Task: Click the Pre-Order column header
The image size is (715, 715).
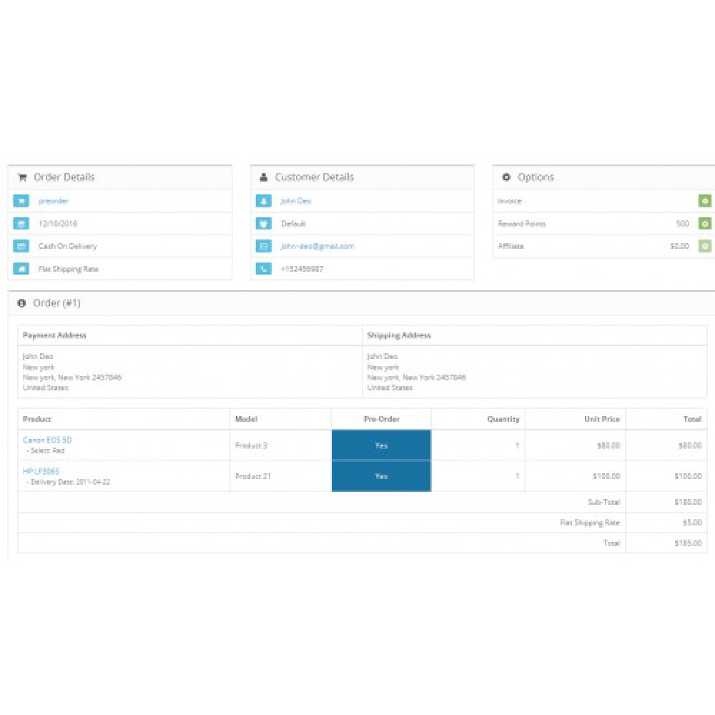Action: pyautogui.click(x=382, y=419)
